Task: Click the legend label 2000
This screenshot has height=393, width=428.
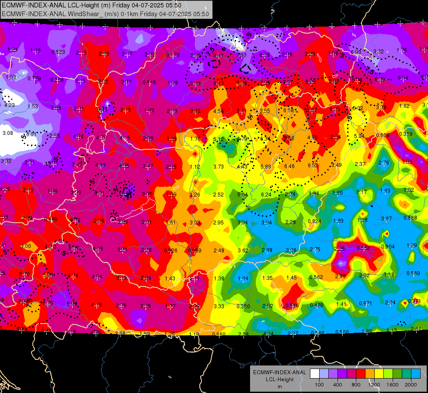Action: pyautogui.click(x=411, y=385)
